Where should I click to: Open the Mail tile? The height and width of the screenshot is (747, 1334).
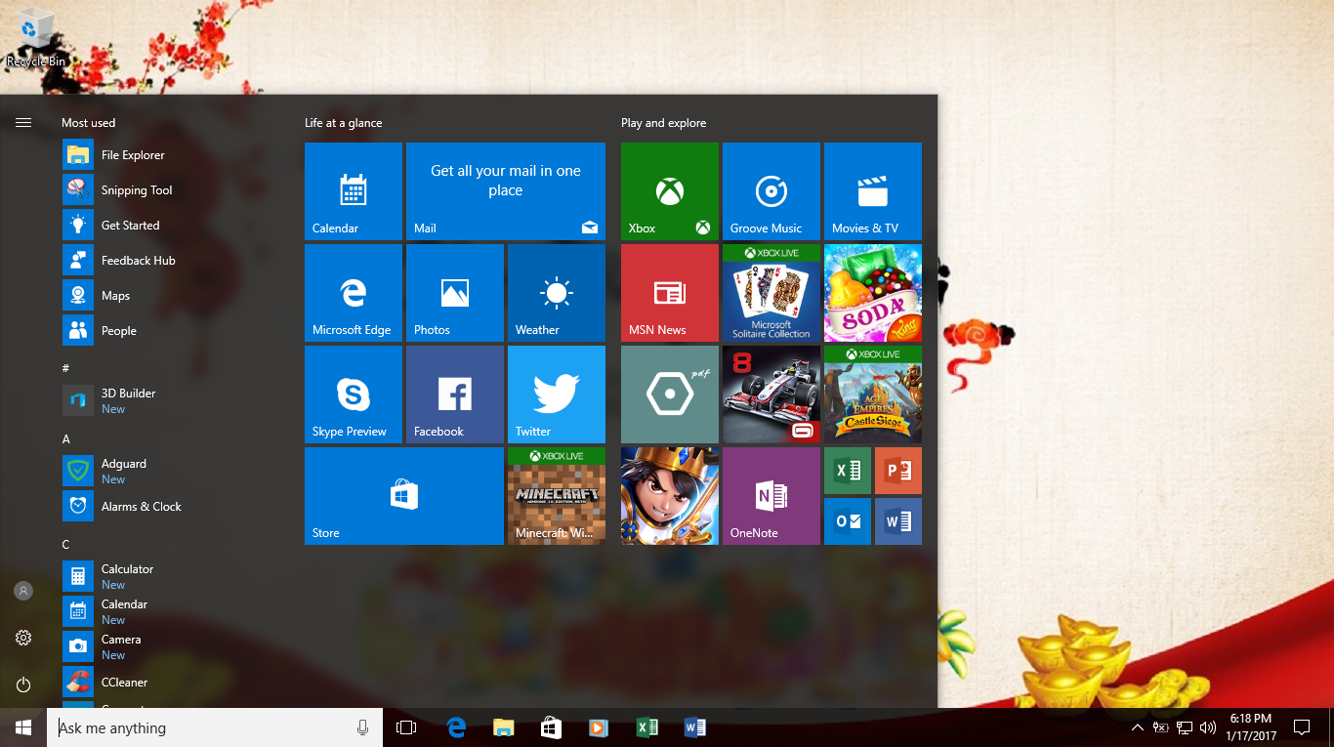(506, 191)
